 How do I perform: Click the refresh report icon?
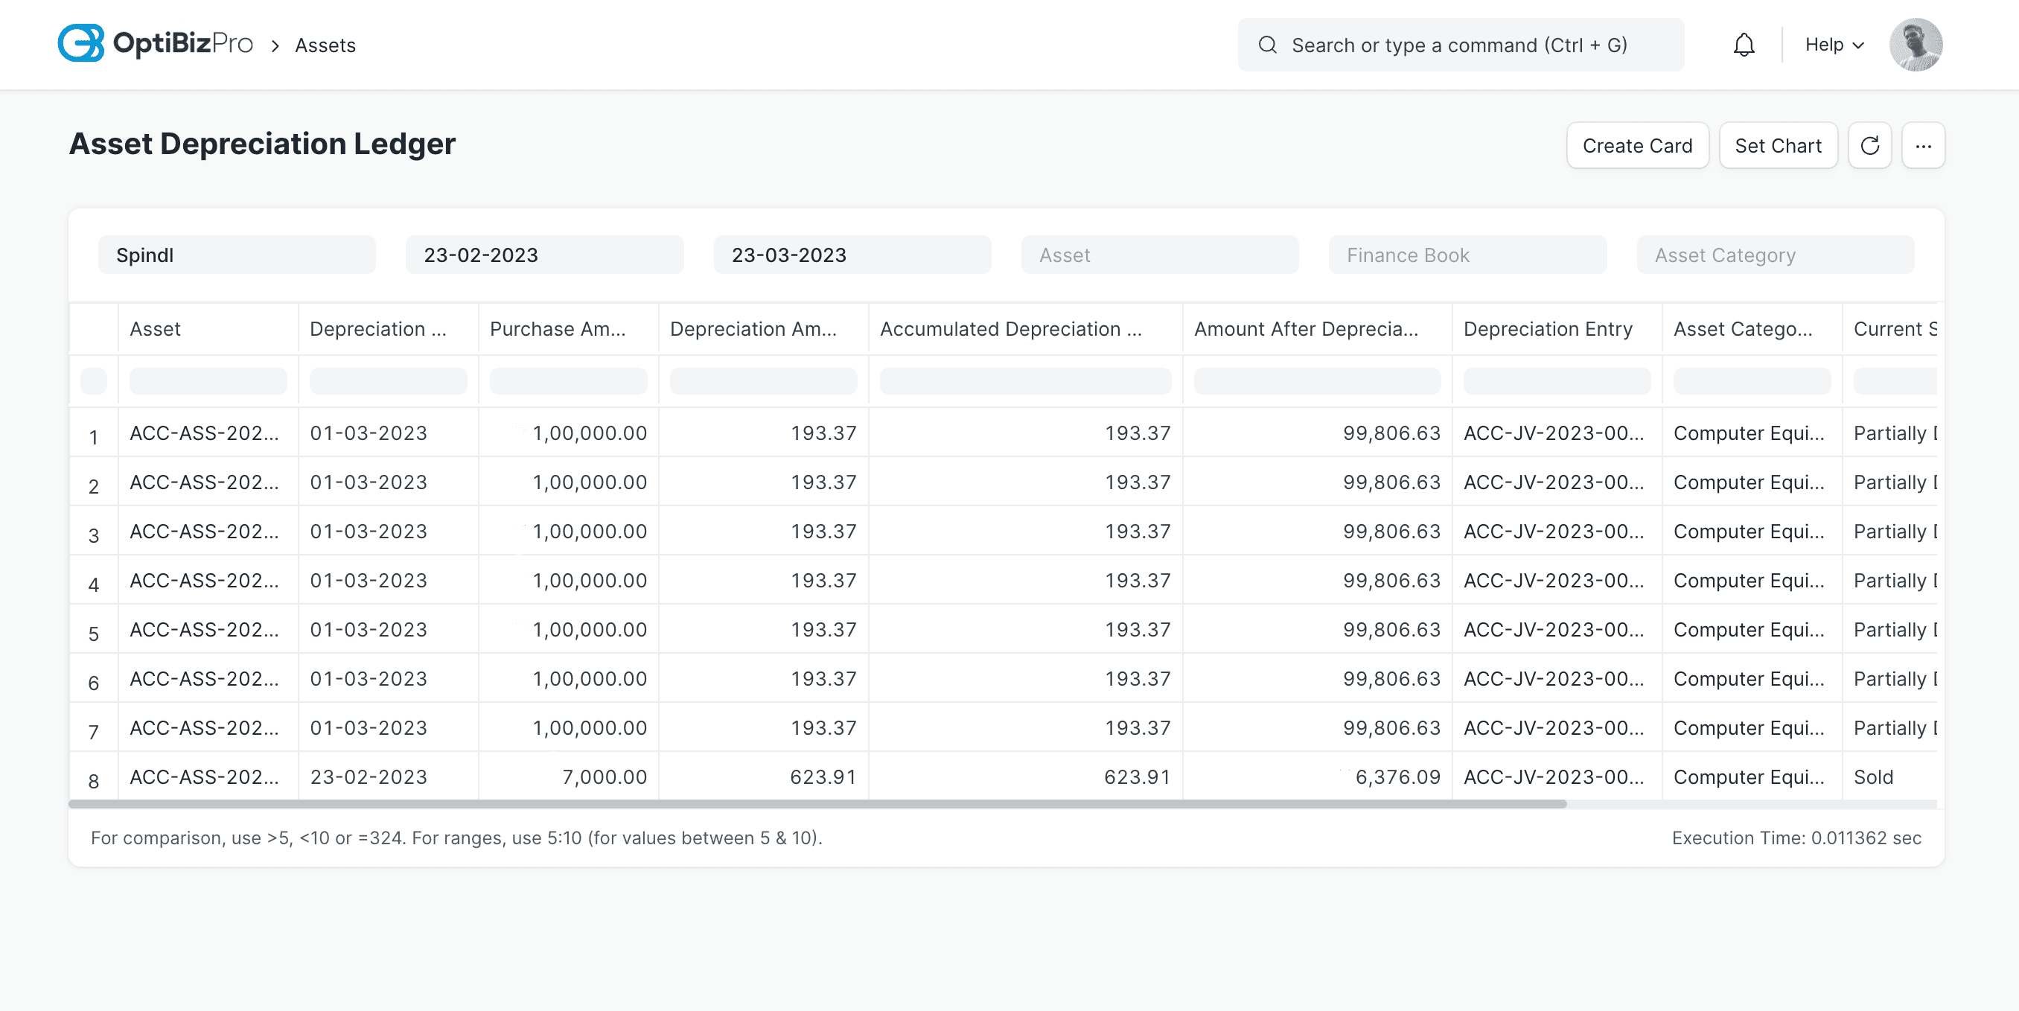point(1871,145)
